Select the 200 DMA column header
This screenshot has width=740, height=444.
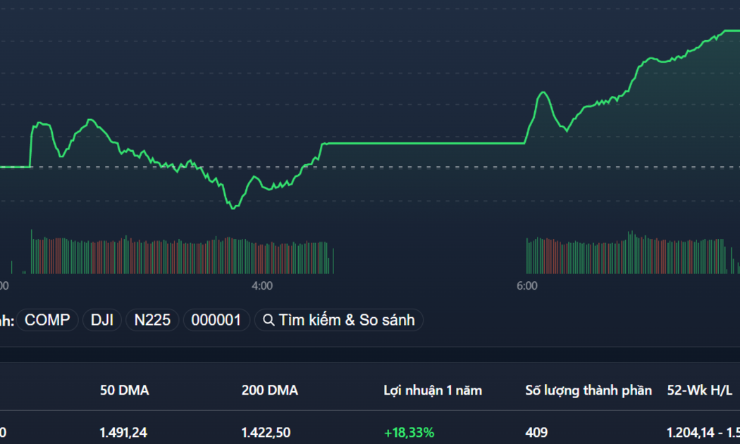point(269,390)
